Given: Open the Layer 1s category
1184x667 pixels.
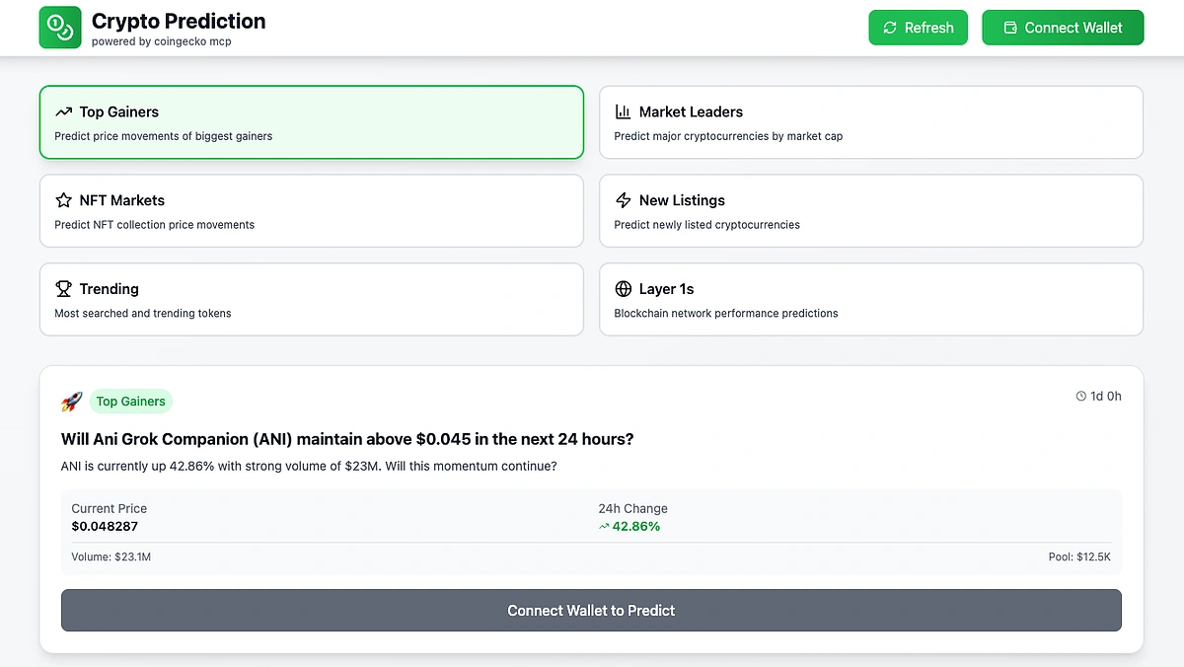Looking at the screenshot, I should coord(870,299).
